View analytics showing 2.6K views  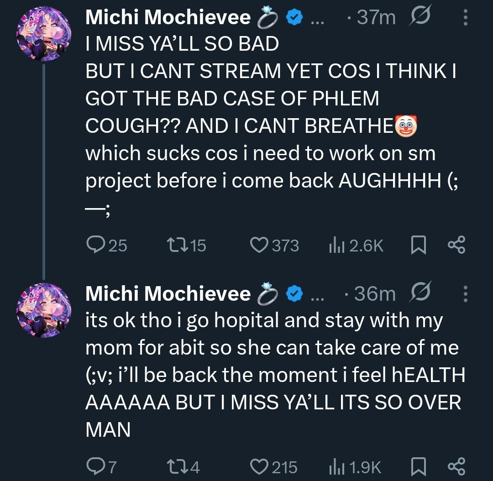point(334,246)
